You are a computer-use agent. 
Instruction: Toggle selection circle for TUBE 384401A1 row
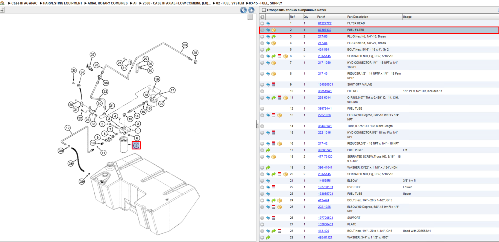(262, 126)
